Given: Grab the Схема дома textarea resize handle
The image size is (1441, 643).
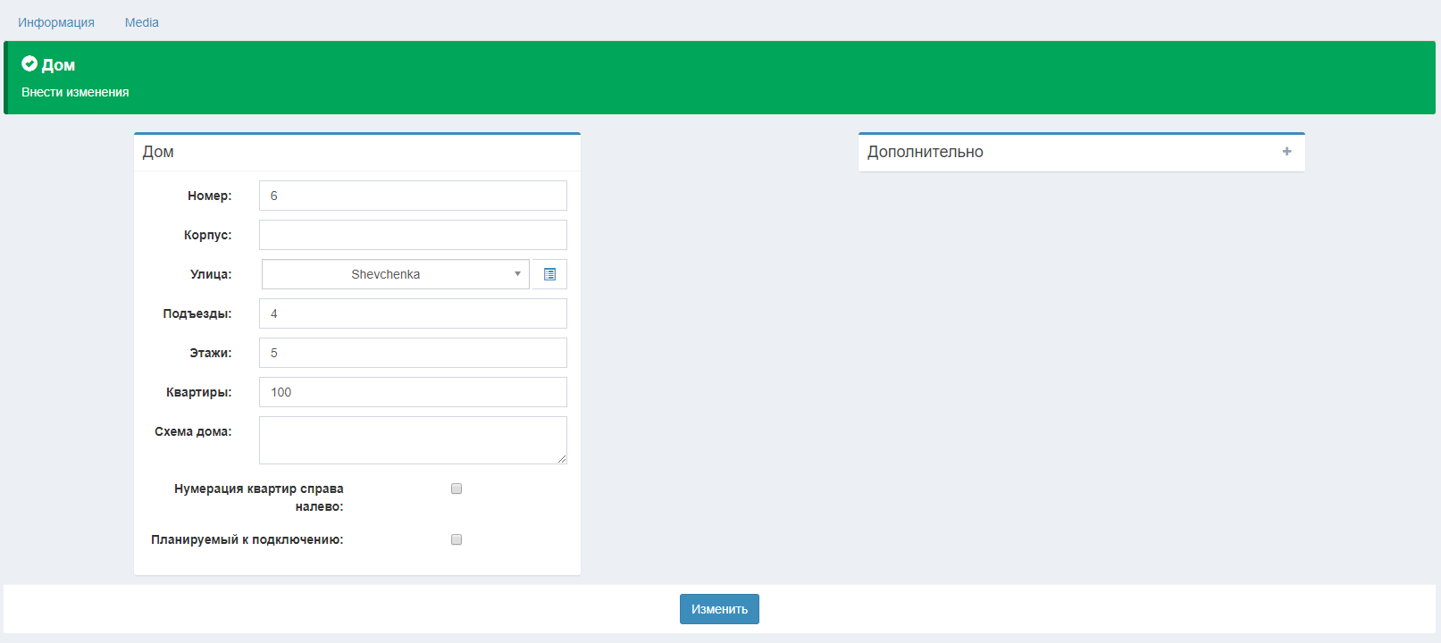Looking at the screenshot, I should (562, 459).
